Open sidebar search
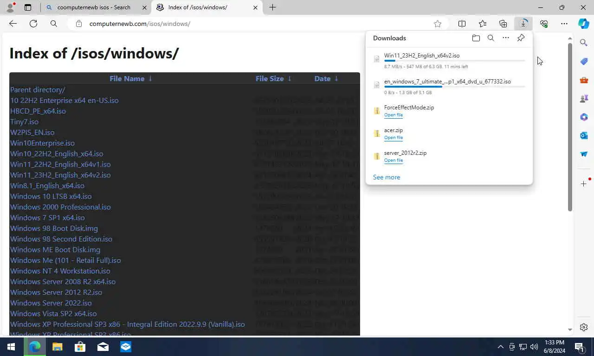Viewport: 594px width, 356px height. (584, 43)
